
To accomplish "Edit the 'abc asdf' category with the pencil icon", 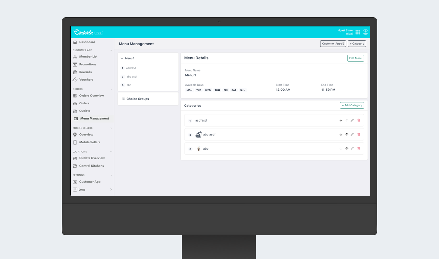I will click(352, 134).
